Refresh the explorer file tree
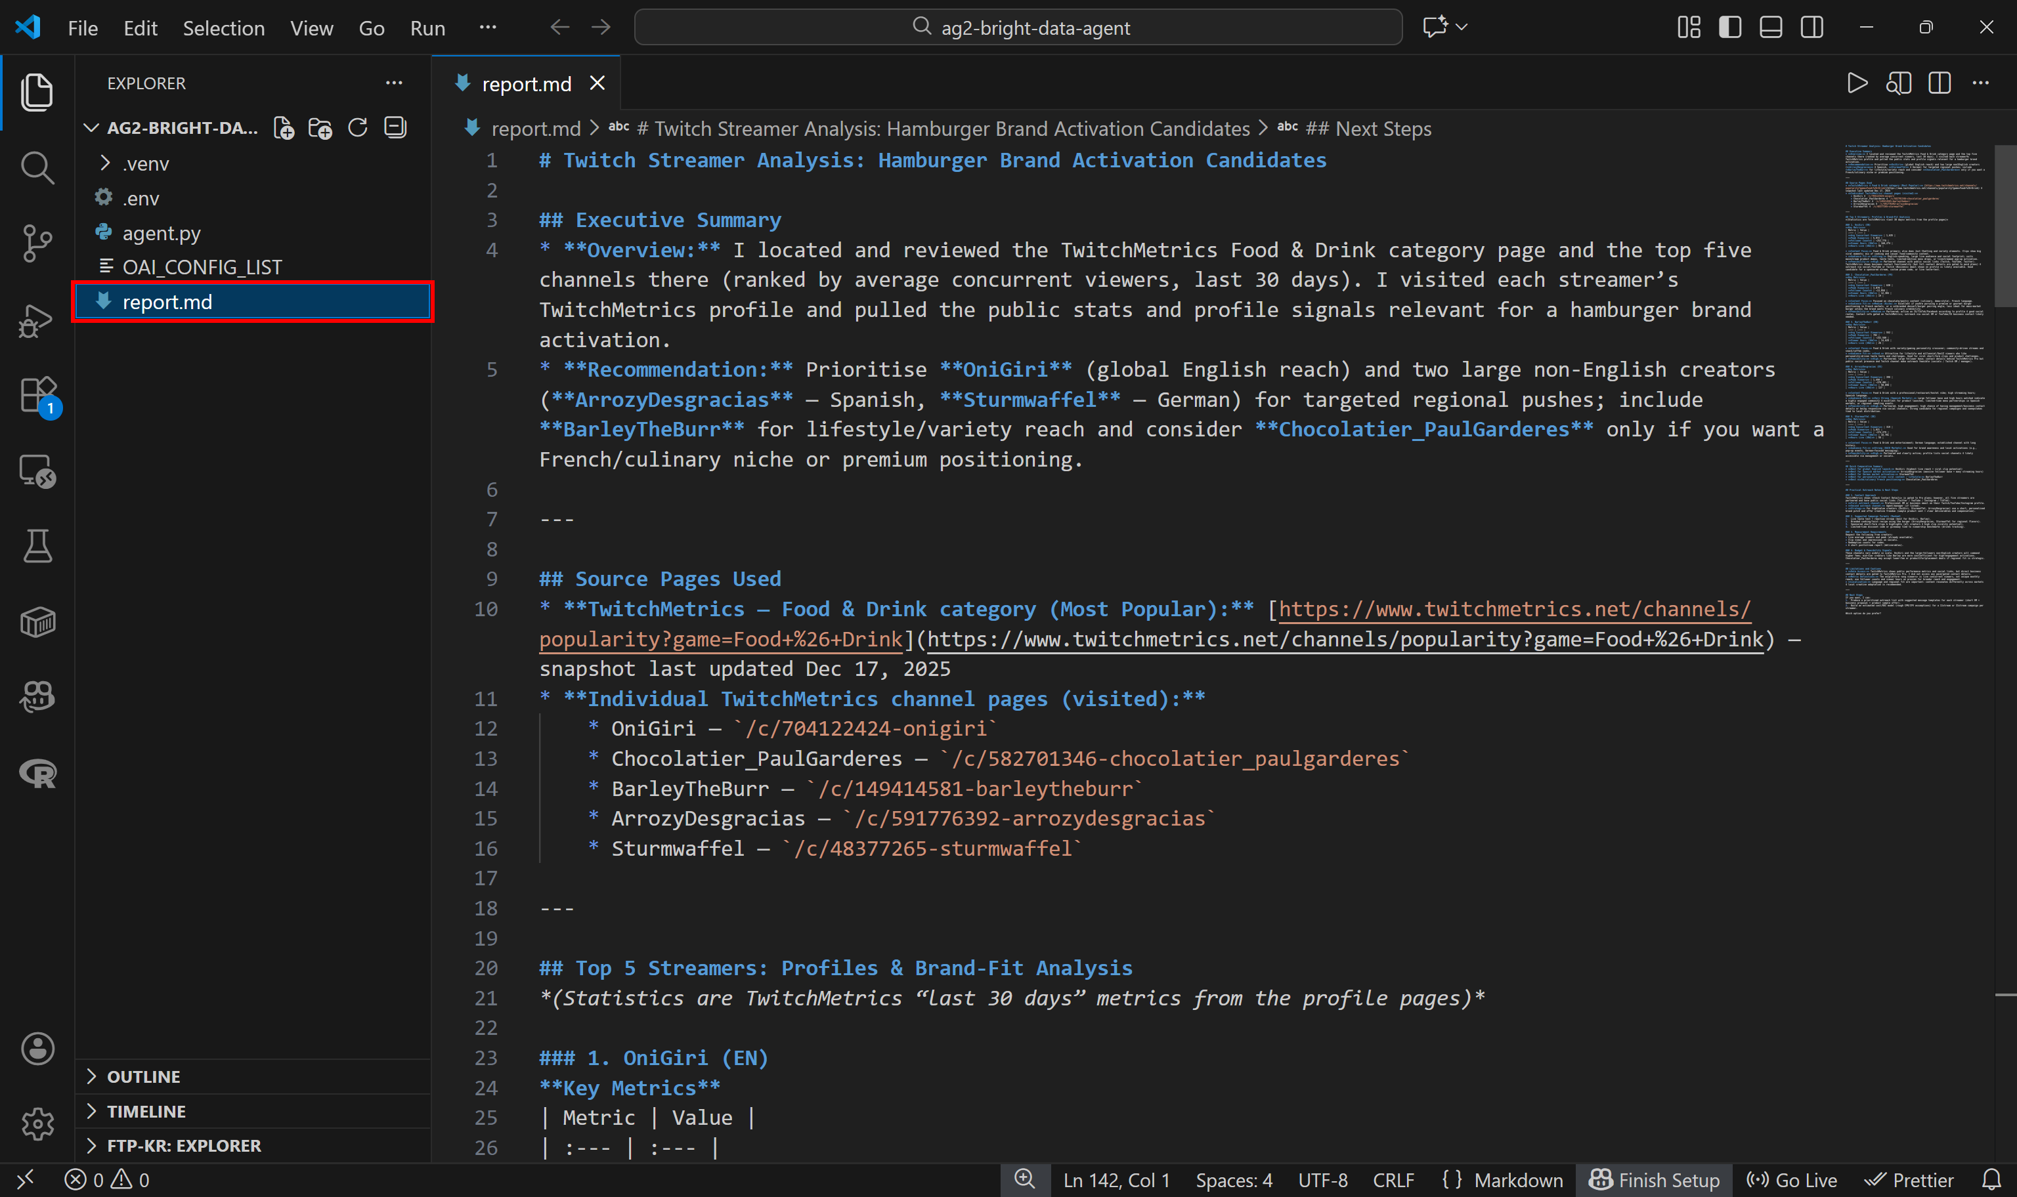The width and height of the screenshot is (2017, 1197). point(357,128)
